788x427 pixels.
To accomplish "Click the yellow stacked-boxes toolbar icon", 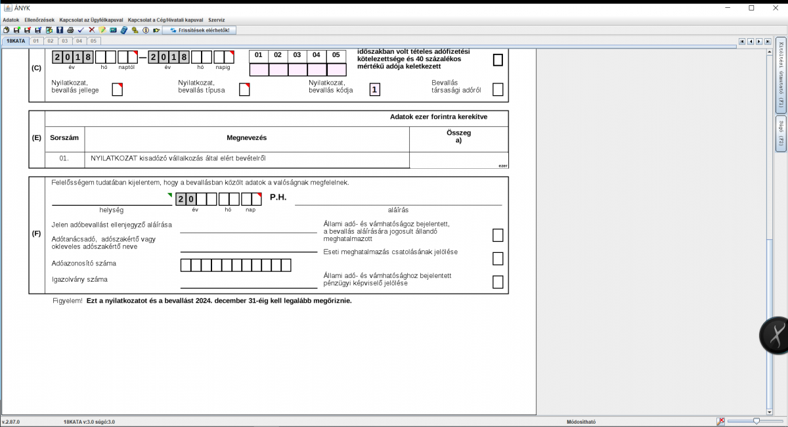I will click(x=135, y=30).
